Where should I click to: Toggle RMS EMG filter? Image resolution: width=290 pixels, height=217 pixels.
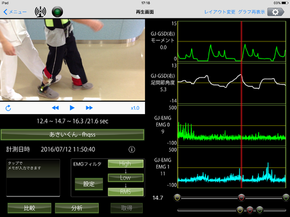pyautogui.click(x=125, y=192)
